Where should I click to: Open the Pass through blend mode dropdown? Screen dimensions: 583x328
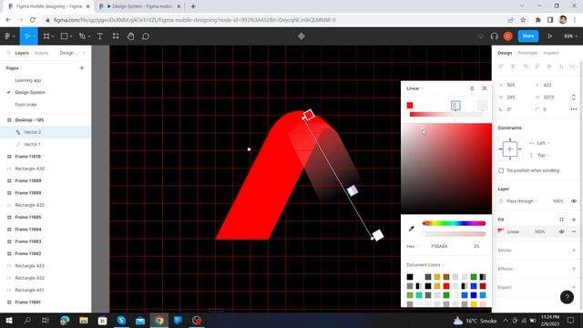pos(522,200)
